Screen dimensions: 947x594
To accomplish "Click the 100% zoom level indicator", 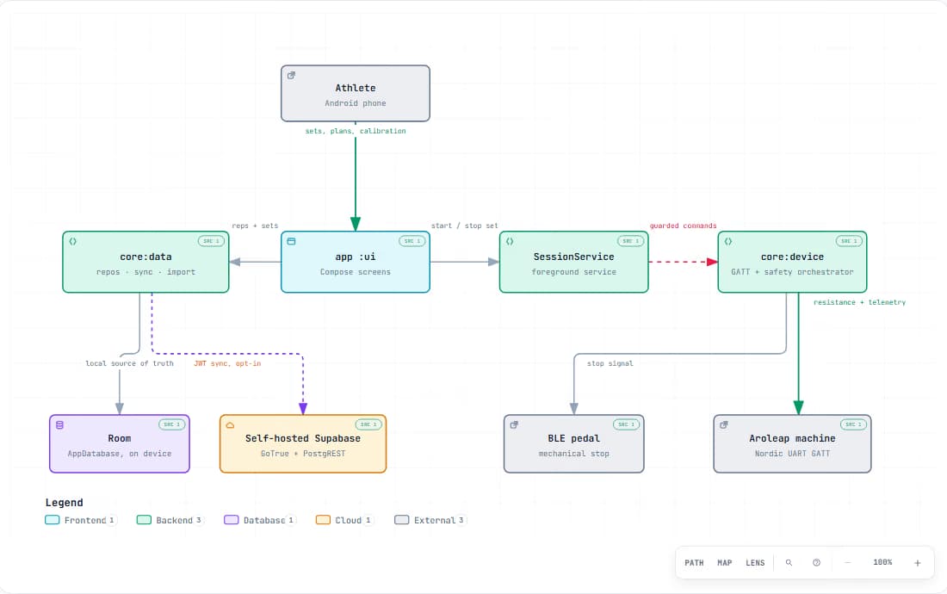I will (882, 563).
